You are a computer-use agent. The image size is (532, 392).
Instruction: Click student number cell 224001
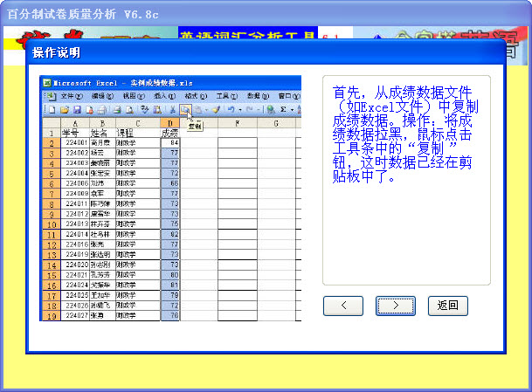pyautogui.click(x=75, y=143)
